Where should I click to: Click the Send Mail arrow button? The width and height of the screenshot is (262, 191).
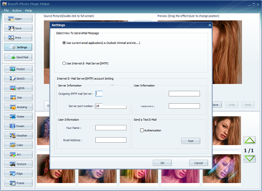pos(18,57)
